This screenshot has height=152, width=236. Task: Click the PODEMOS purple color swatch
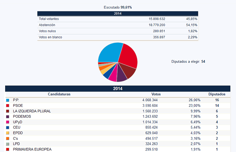pyautogui.click(x=7, y=117)
